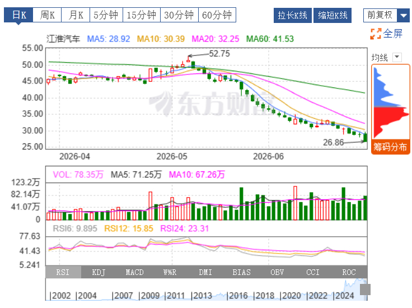Select the ROC indicator tab
Image resolution: width=412 pixels, height=308 pixels.
(349, 272)
